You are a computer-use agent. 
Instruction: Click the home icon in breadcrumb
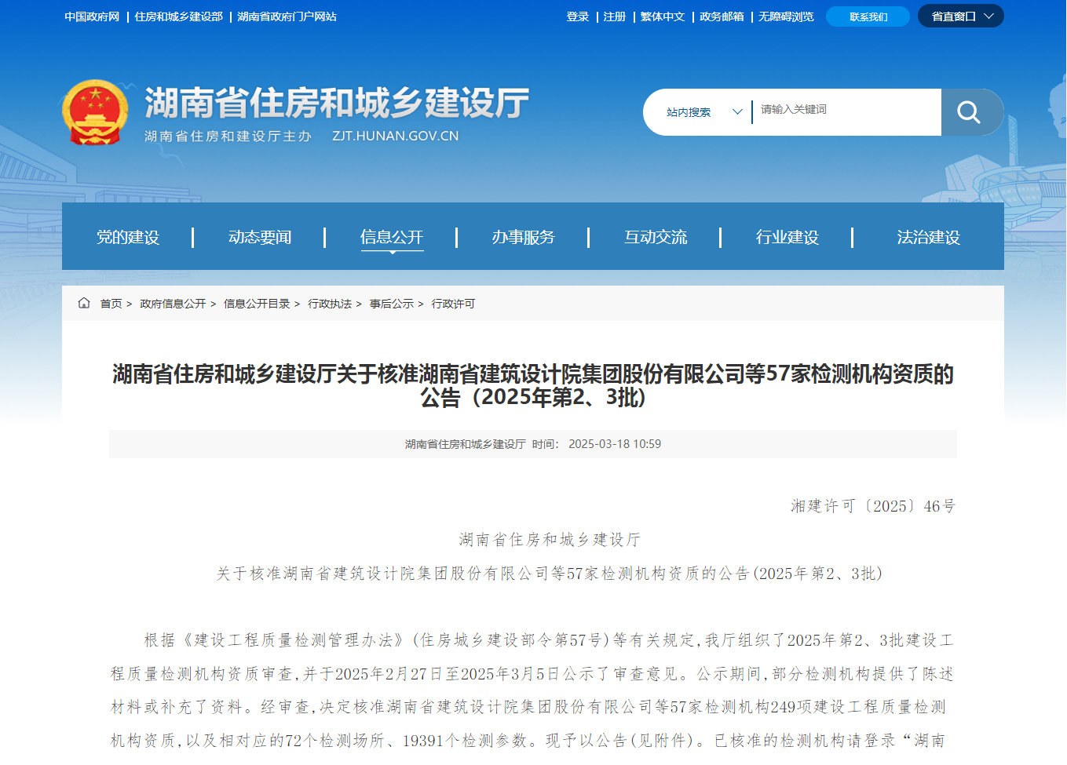tap(84, 303)
